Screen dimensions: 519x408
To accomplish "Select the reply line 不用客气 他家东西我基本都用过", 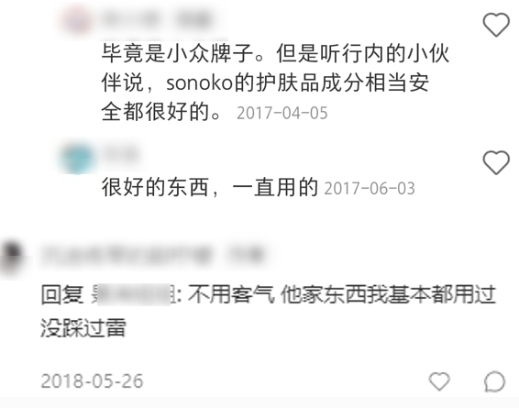I will [342, 294].
